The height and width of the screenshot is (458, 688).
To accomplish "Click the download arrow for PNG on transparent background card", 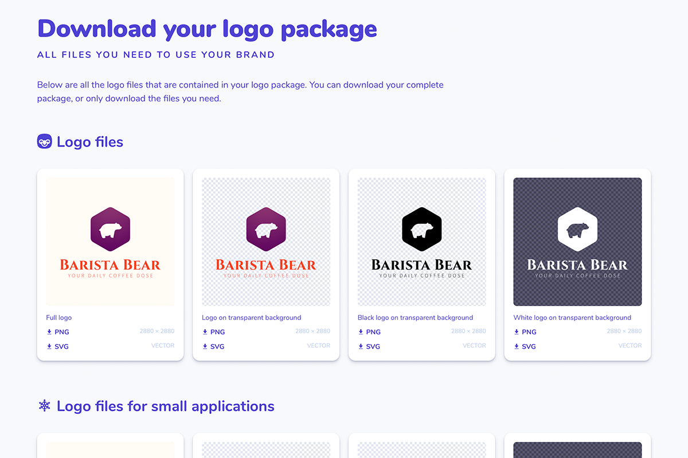I will pyautogui.click(x=206, y=331).
